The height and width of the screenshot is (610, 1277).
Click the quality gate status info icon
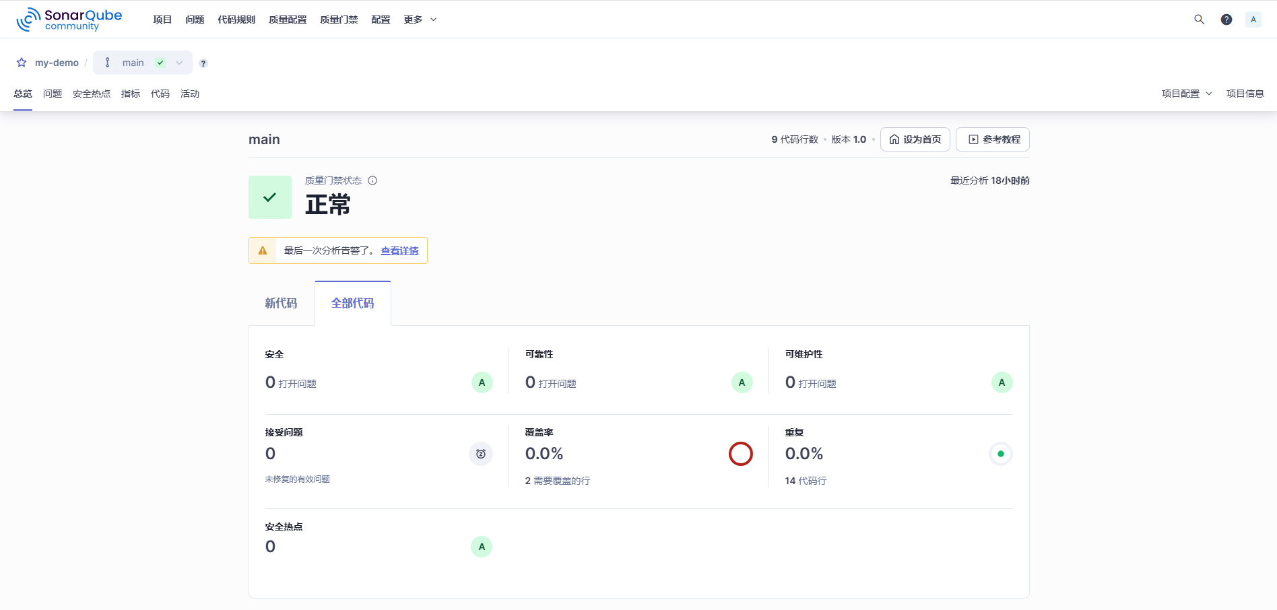[x=372, y=180]
